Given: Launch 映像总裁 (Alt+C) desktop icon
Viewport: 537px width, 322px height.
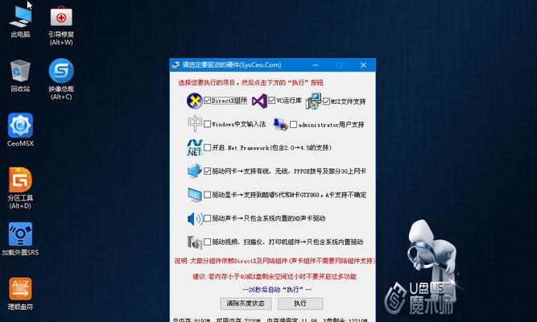Looking at the screenshot, I should click(x=61, y=79).
